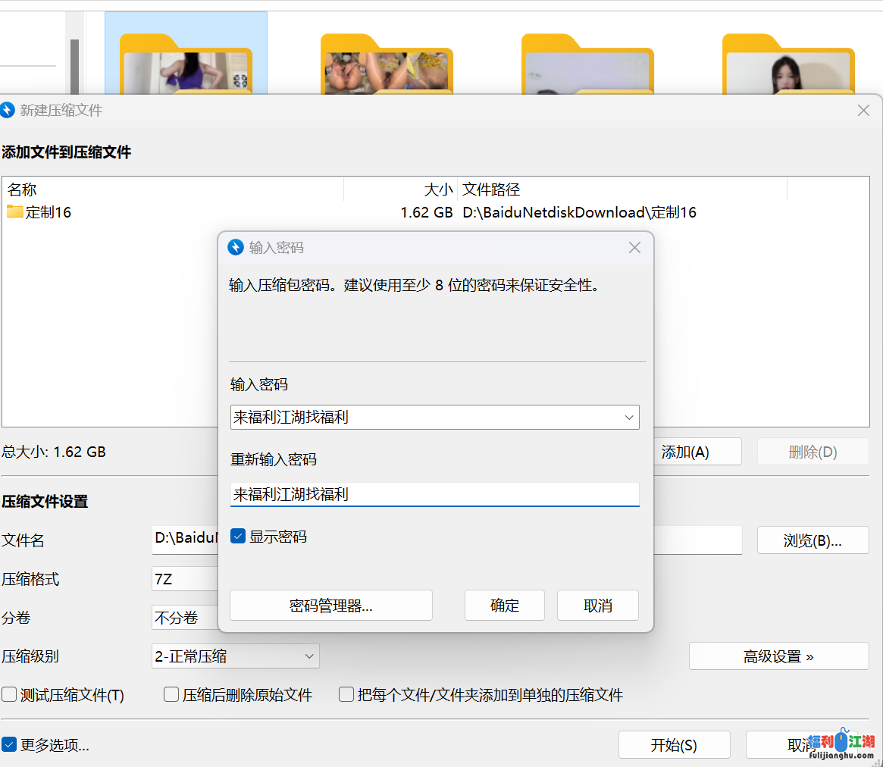
Task: Close the 输入密码 dialog with X
Action: pyautogui.click(x=634, y=248)
